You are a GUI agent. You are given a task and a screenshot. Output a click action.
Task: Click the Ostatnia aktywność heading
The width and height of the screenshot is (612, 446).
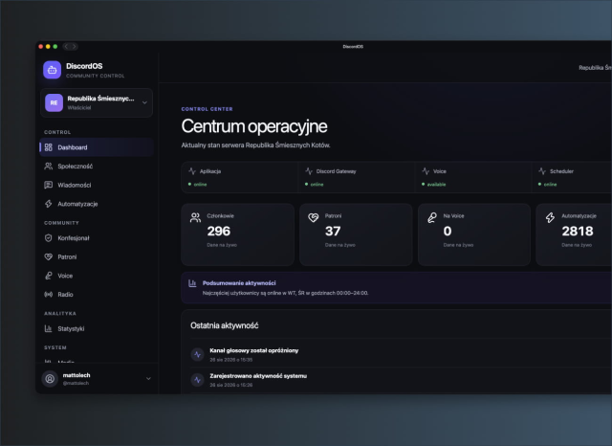[225, 325]
